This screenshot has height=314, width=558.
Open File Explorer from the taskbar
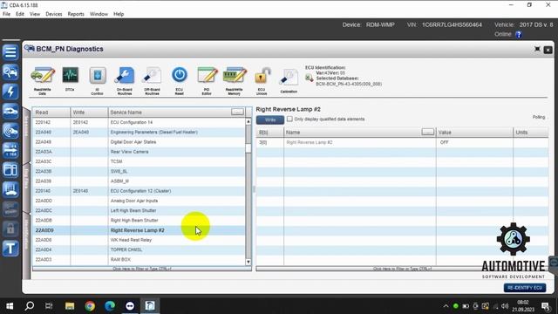click(x=70, y=306)
